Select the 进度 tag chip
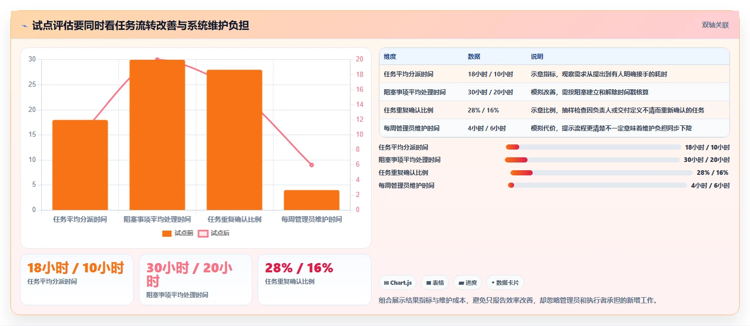The width and height of the screenshot is (750, 326). tap(468, 283)
